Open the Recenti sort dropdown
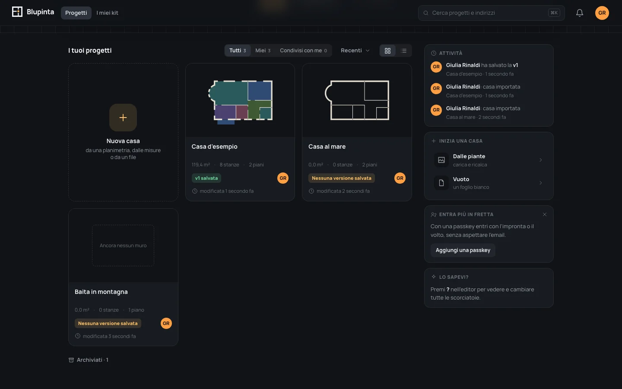The height and width of the screenshot is (389, 622). [355, 51]
